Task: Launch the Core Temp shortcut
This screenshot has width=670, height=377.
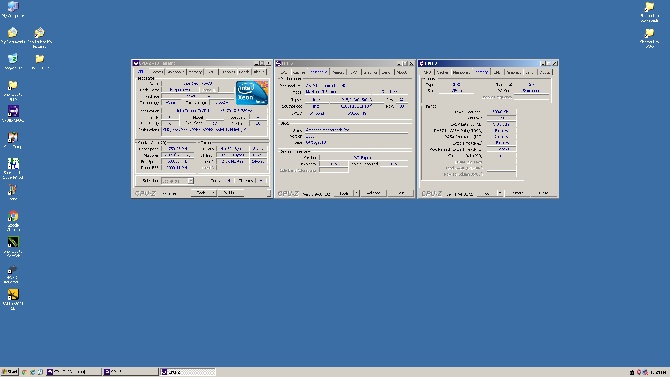Action: click(x=13, y=140)
